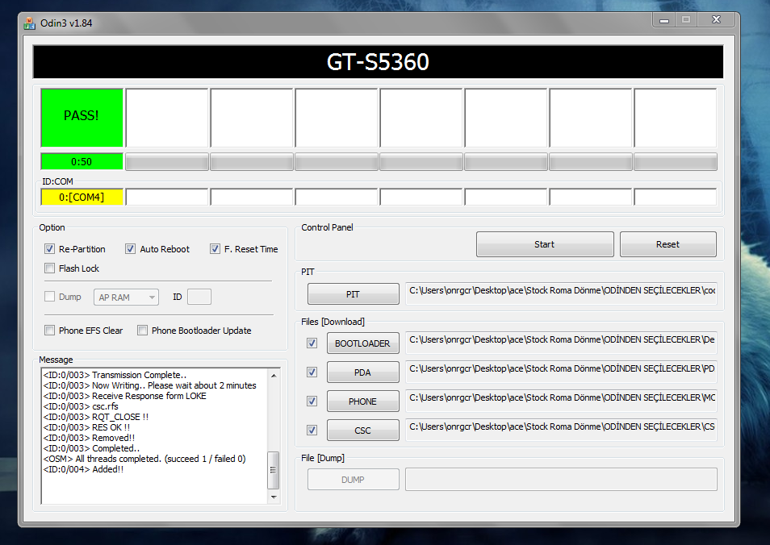770x545 pixels.
Task: Click the PIT file path field
Action: point(561,293)
